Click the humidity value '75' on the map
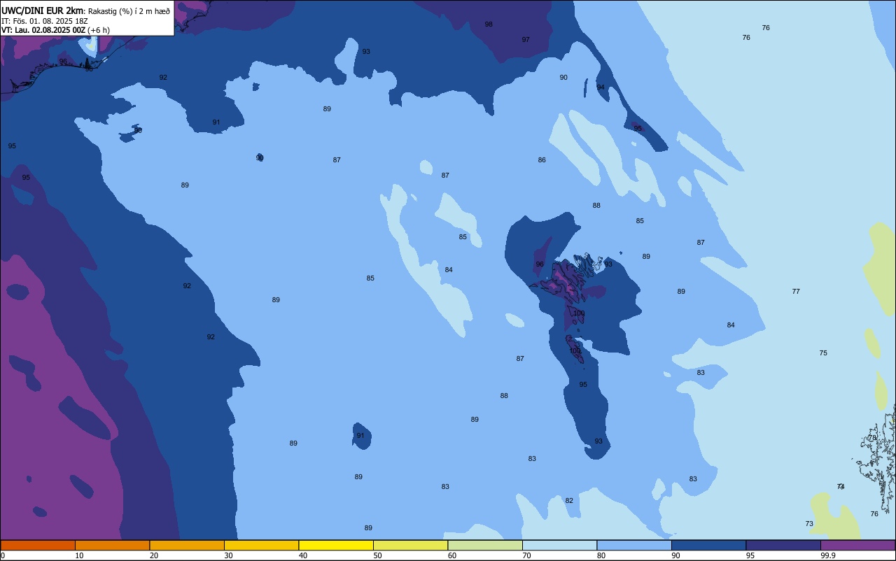The width and height of the screenshot is (896, 561). click(823, 353)
